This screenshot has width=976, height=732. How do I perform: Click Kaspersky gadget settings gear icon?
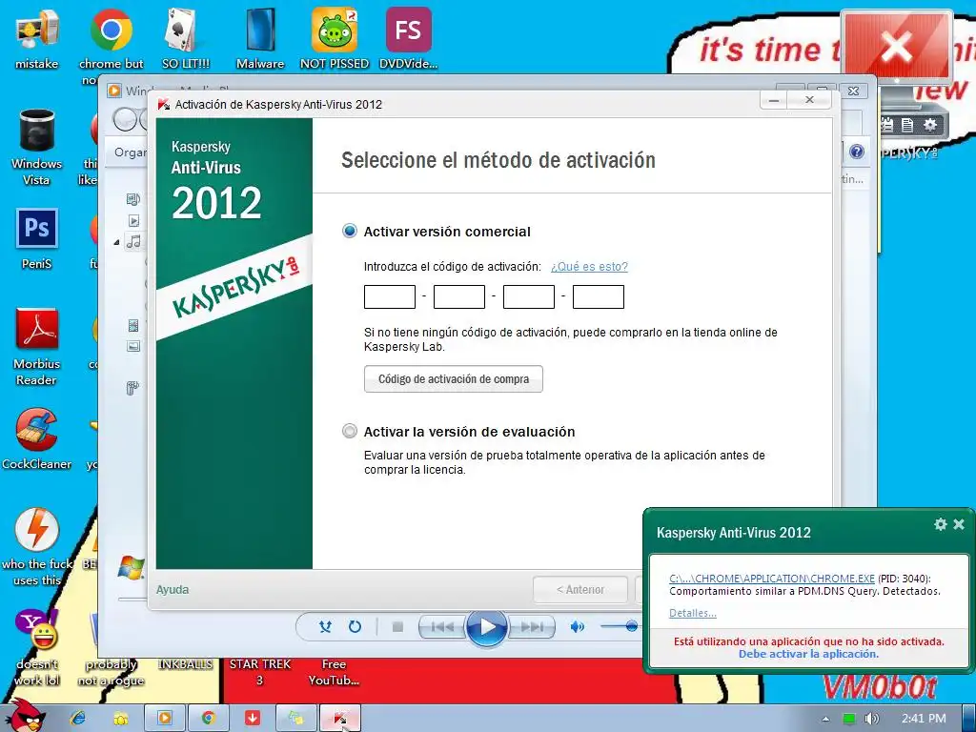click(930, 125)
